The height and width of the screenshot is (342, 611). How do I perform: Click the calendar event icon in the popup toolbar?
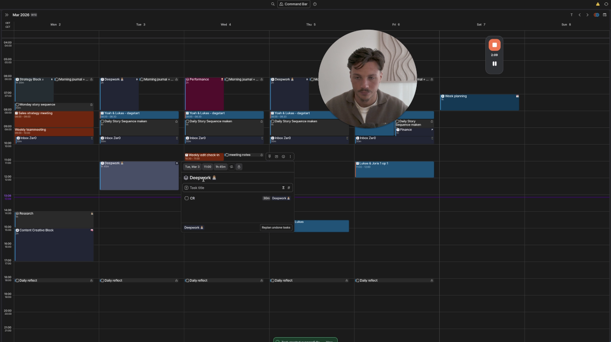276,157
